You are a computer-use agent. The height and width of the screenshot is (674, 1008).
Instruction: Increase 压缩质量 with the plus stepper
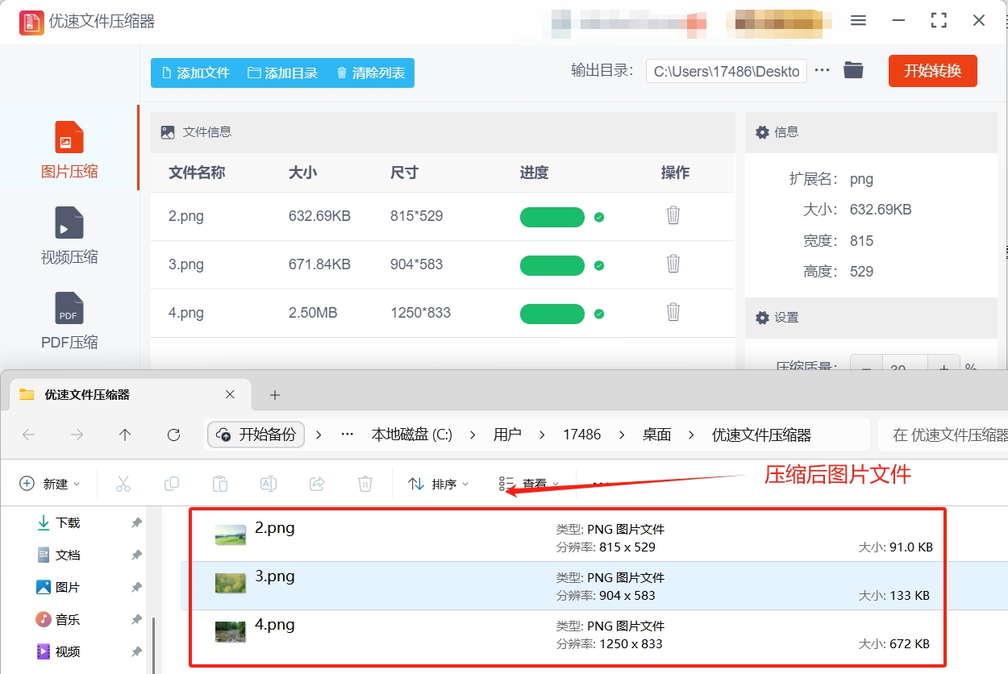click(x=943, y=368)
